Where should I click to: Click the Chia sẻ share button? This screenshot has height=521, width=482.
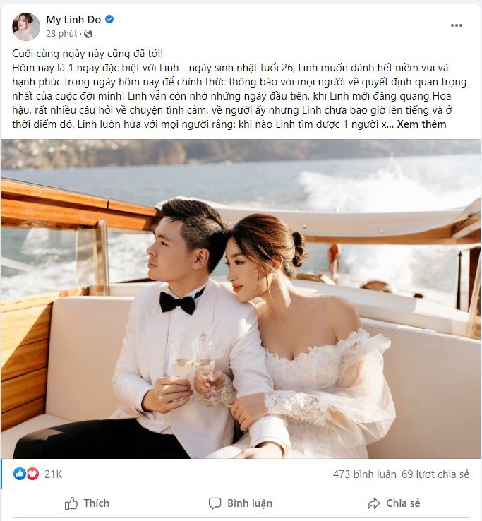[x=394, y=503]
